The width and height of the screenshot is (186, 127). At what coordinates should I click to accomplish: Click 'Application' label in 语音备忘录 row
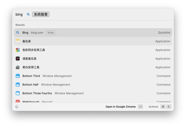pyautogui.click(x=163, y=59)
